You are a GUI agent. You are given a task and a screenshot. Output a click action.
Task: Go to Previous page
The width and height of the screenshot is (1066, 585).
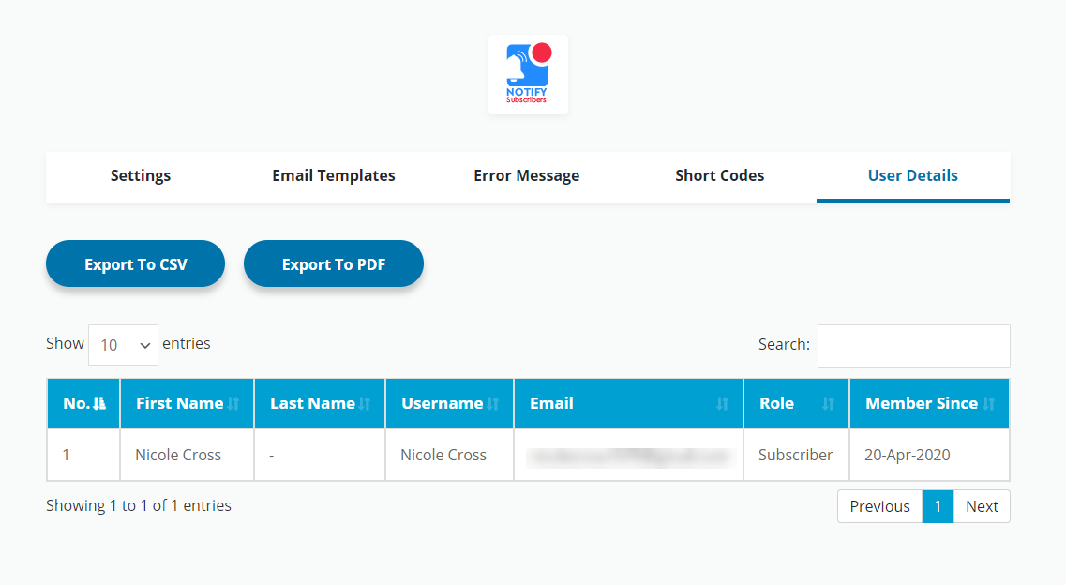[879, 506]
